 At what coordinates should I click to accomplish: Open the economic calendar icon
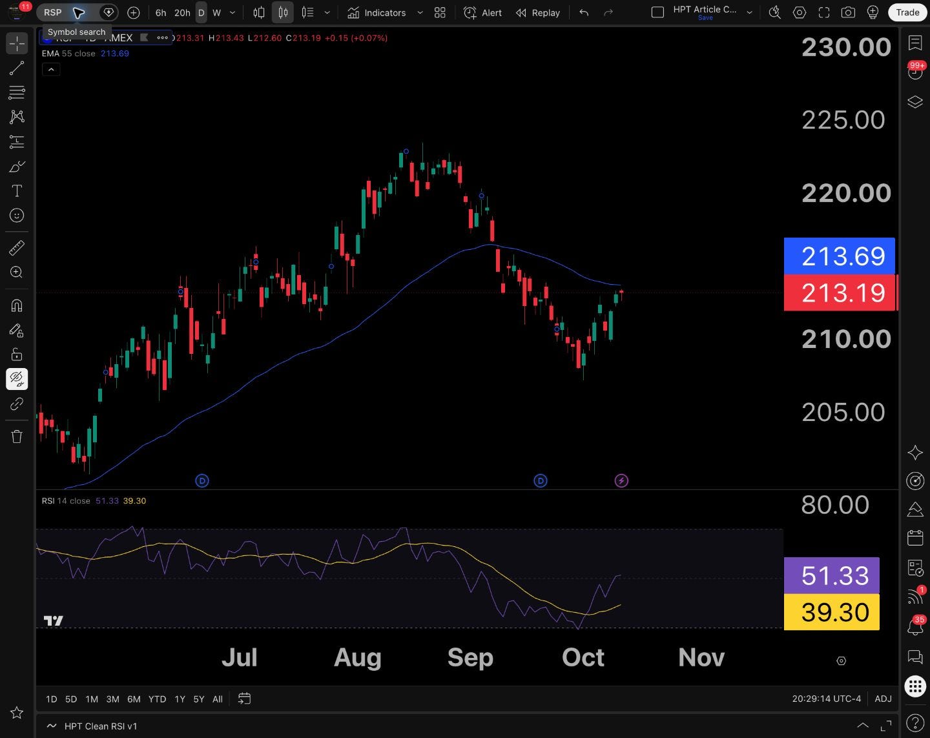point(915,537)
